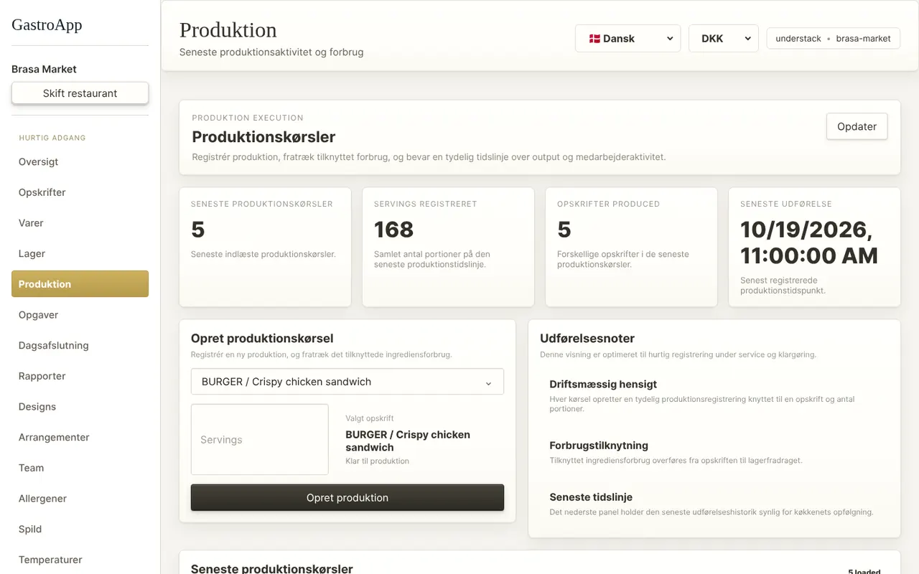Click the Opret produktion button
Image resolution: width=919 pixels, height=574 pixels.
tap(347, 497)
